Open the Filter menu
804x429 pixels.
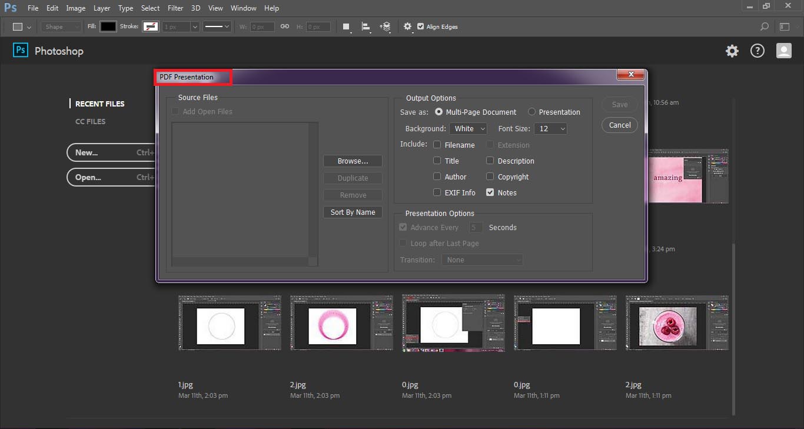[x=175, y=8]
